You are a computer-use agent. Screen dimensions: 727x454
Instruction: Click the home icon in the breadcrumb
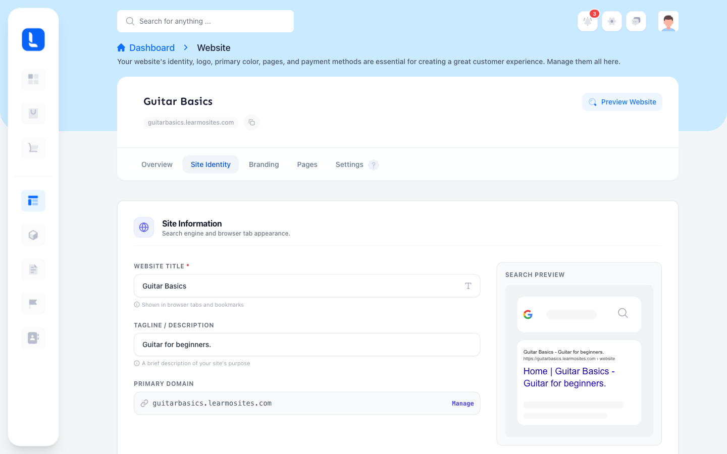121,47
